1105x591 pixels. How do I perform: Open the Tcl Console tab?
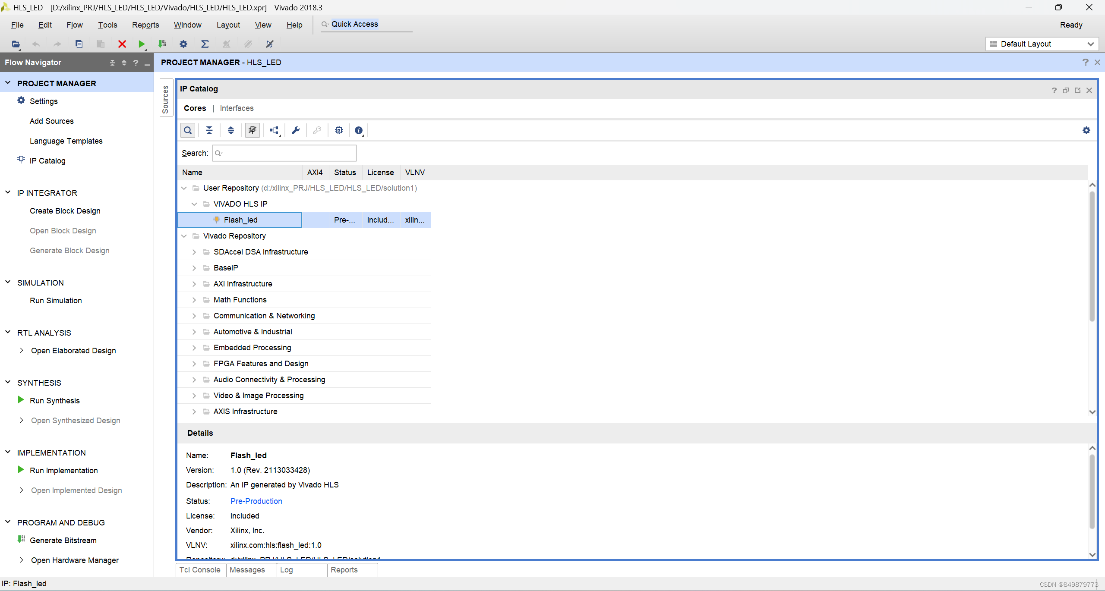pos(200,570)
